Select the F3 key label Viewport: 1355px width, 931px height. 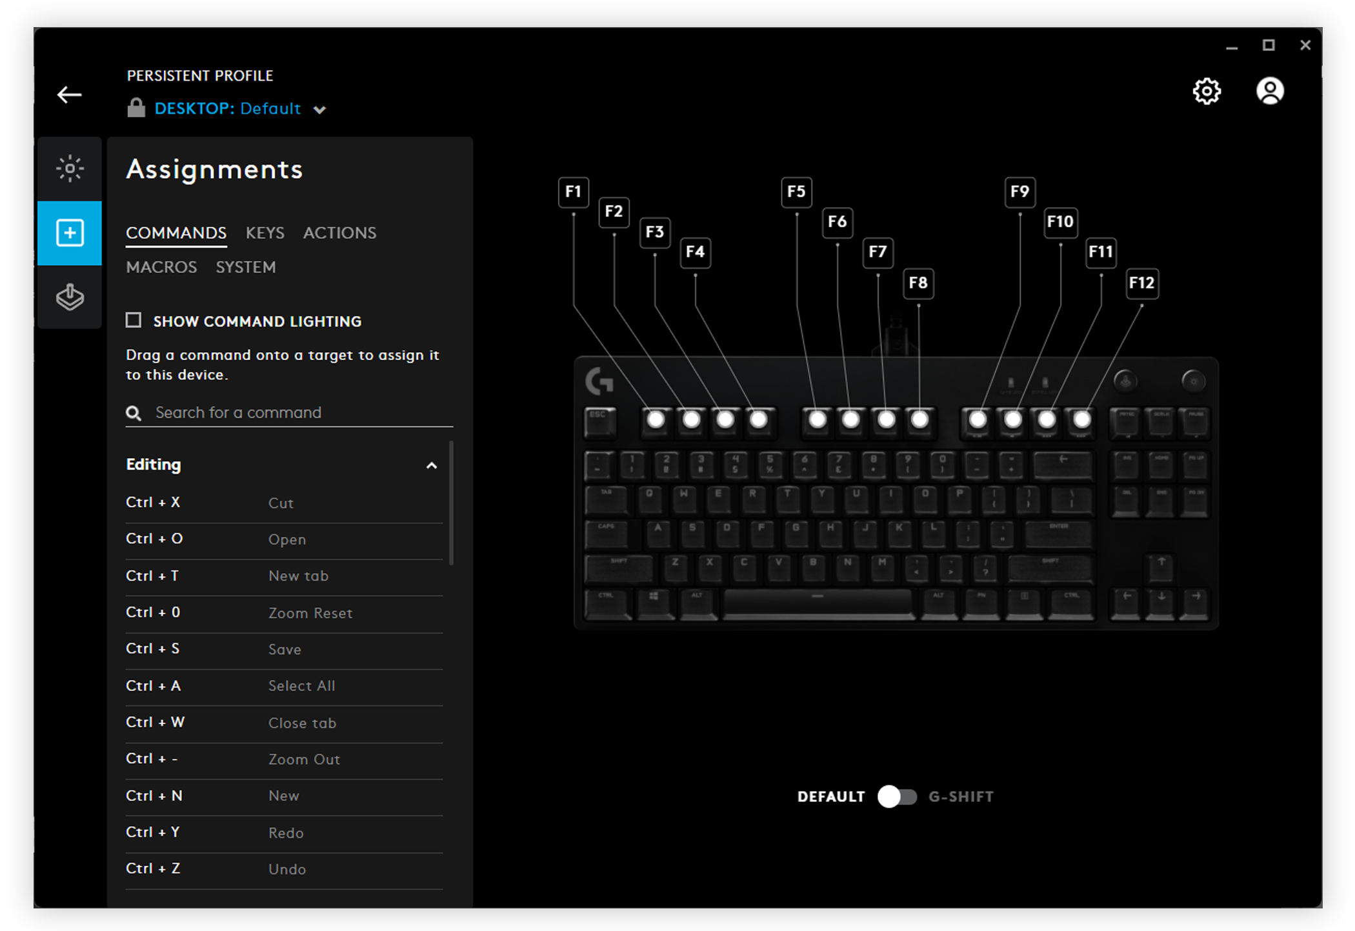click(x=654, y=232)
